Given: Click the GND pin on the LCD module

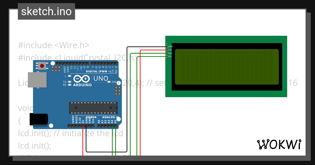Looking at the screenshot, I should coord(167,46).
